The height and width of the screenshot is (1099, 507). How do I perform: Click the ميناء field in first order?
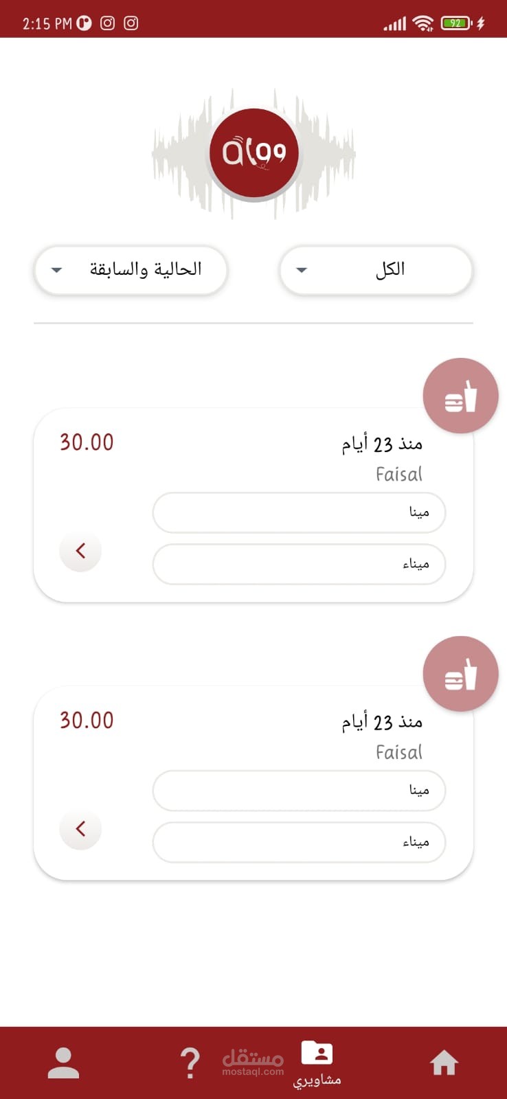pos(299,564)
